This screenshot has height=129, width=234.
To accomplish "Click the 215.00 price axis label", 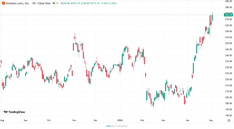I will [x=229, y=85].
